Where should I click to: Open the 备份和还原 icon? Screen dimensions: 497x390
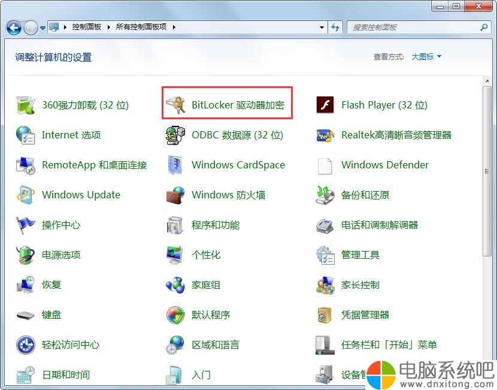click(x=325, y=195)
